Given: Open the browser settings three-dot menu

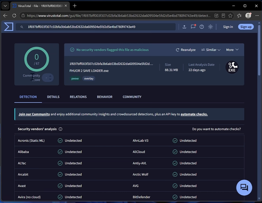Looking at the screenshot, I should pos(257,15).
